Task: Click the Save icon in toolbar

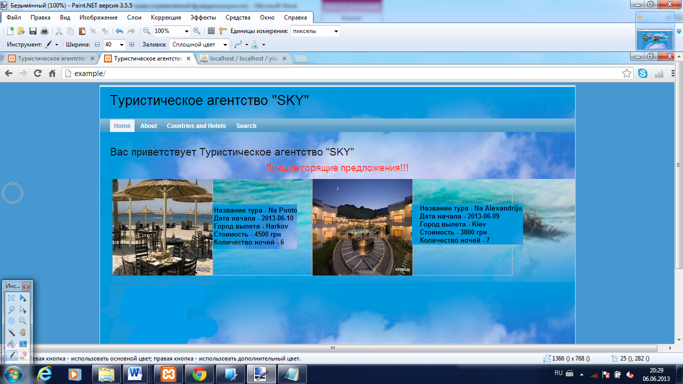Action: [x=33, y=31]
